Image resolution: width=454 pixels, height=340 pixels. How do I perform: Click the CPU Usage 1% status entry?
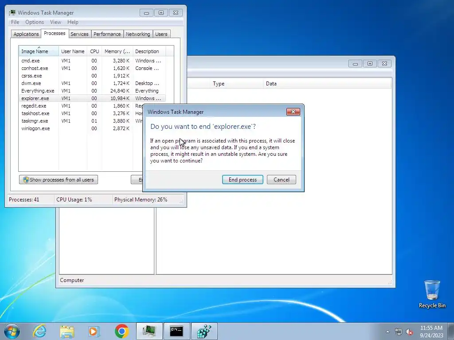[x=74, y=200]
